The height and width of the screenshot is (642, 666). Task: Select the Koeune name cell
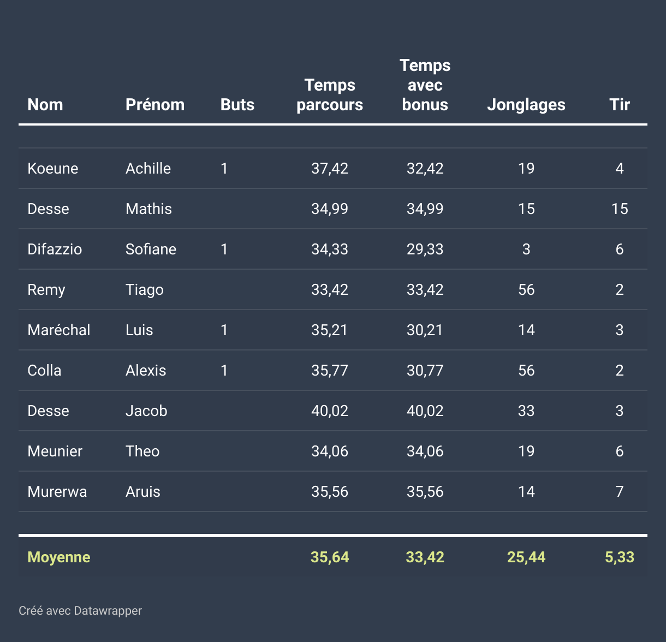pos(53,168)
